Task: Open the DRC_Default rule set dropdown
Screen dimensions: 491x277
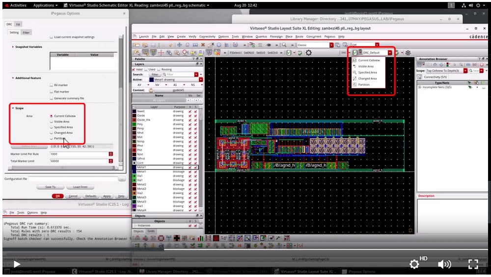Action: pyautogui.click(x=390, y=52)
